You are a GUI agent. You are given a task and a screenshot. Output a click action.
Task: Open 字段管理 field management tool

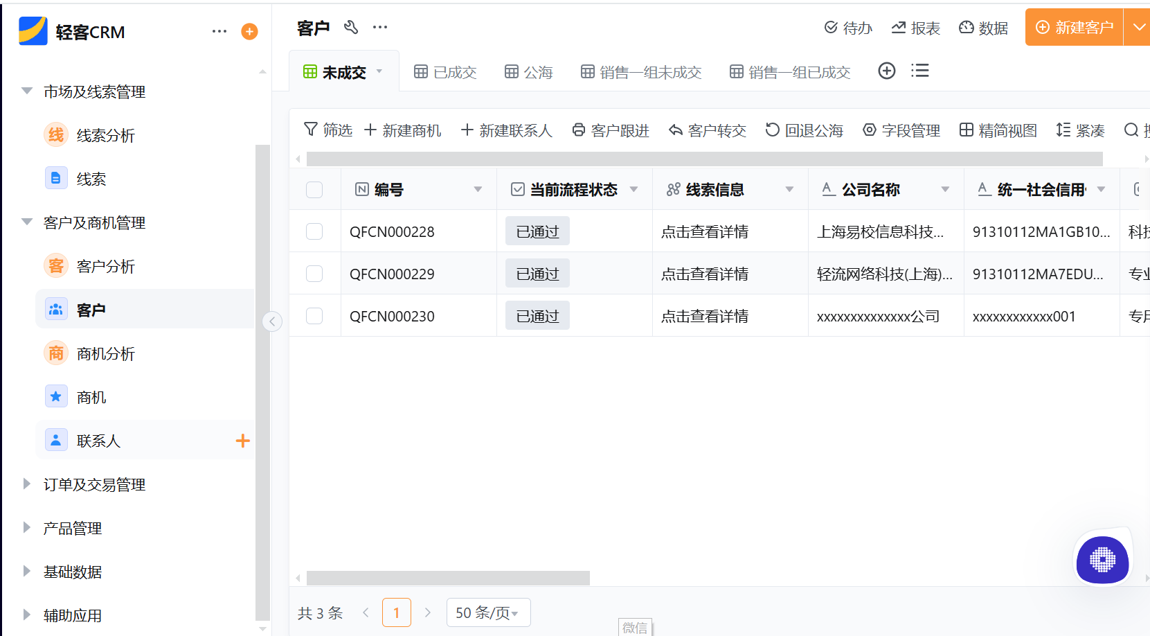(x=901, y=130)
